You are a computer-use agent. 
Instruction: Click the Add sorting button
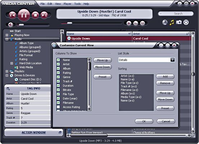[x=165, y=76]
